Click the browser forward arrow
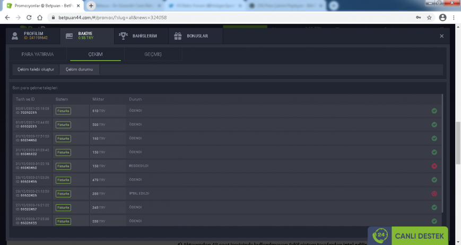 point(18,17)
